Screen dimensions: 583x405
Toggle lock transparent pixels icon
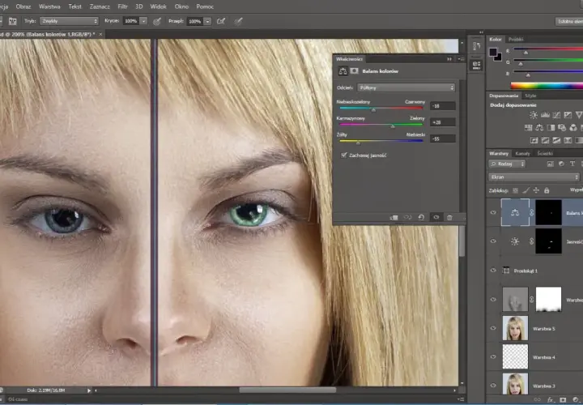[515, 190]
